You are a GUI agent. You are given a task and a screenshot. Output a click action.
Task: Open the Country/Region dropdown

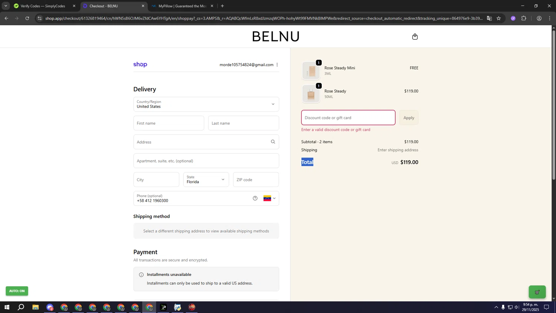[x=206, y=104]
